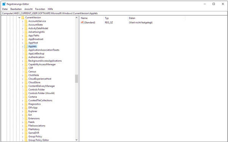Click the ContentDeliveryManager folder icon

[26, 86]
